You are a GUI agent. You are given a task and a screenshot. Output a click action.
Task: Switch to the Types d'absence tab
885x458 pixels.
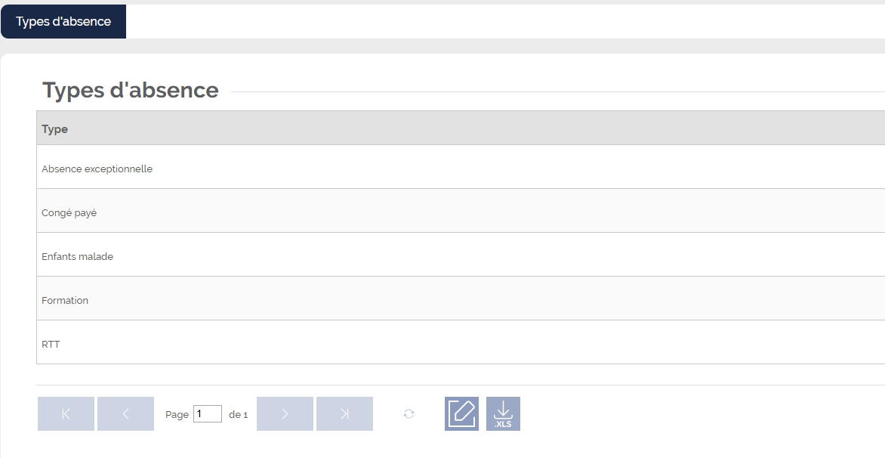pyautogui.click(x=63, y=21)
